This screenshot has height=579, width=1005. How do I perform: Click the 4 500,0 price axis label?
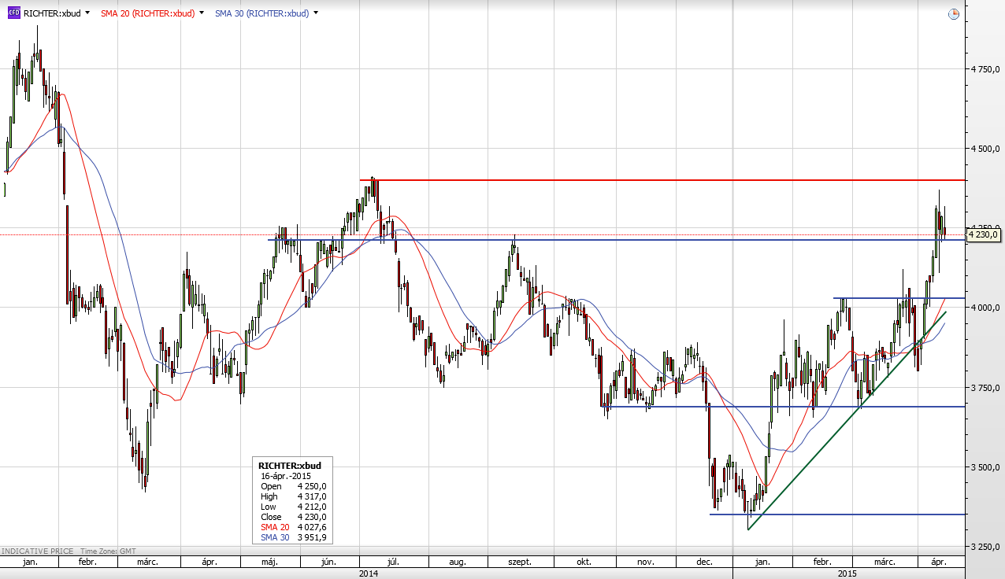click(x=985, y=149)
